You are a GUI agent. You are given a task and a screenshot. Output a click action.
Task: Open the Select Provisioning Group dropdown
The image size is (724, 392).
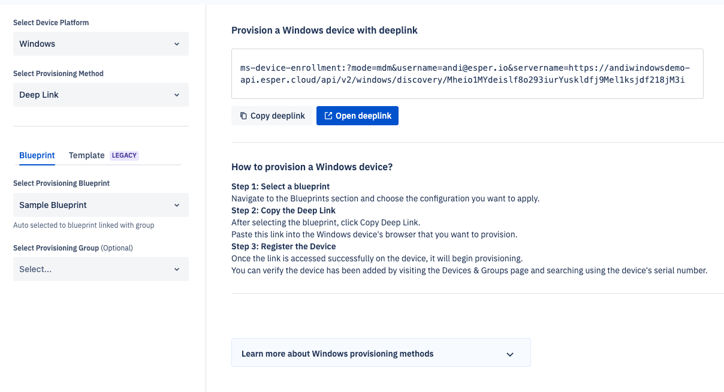(x=101, y=269)
